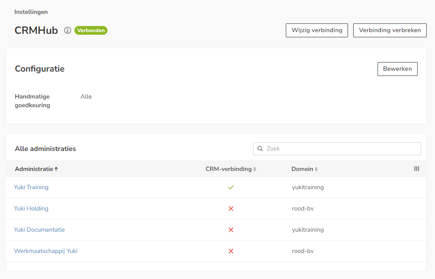This screenshot has width=435, height=279.
Task: Click green checkmark in Yuki Training row
Action: tap(231, 187)
